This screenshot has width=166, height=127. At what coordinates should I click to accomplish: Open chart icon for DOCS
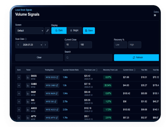28,77
